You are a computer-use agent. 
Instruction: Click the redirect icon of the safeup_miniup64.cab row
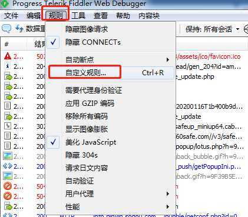8,126
